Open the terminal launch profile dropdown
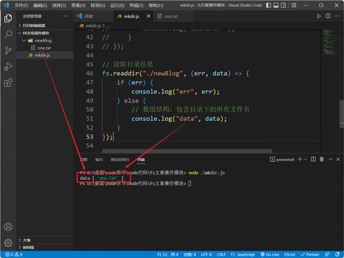The height and width of the screenshot is (258, 344). [305, 159]
